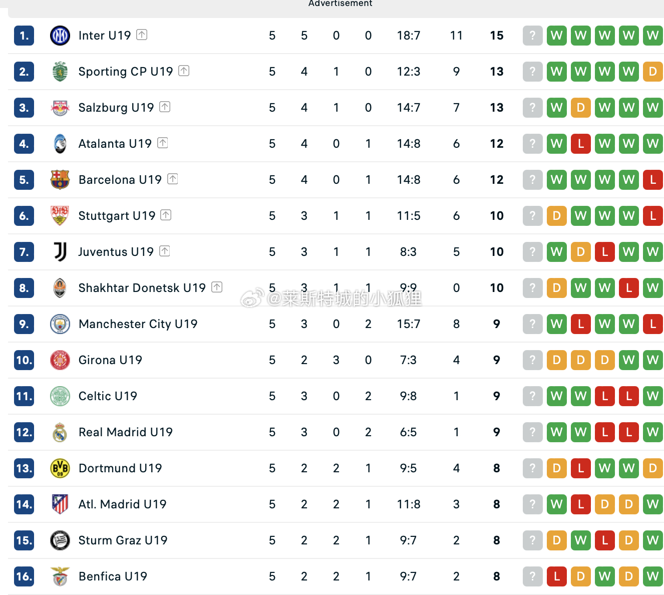The width and height of the screenshot is (664, 595).
Task: Select the Juventus U19 logo icon
Action: tap(60, 252)
